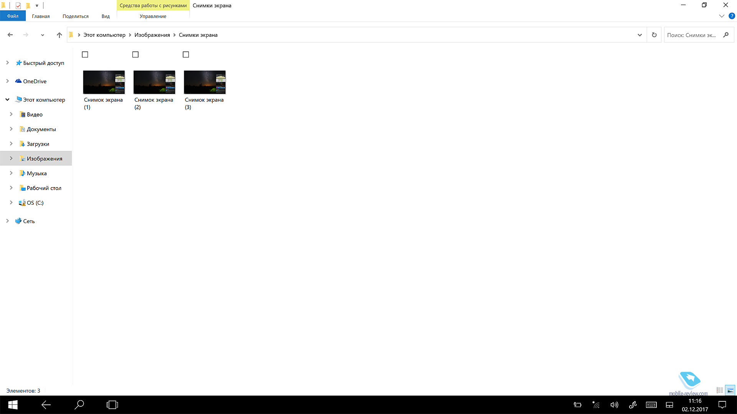Switch to large thumbnails view layout
This screenshot has width=737, height=414.
click(730, 390)
